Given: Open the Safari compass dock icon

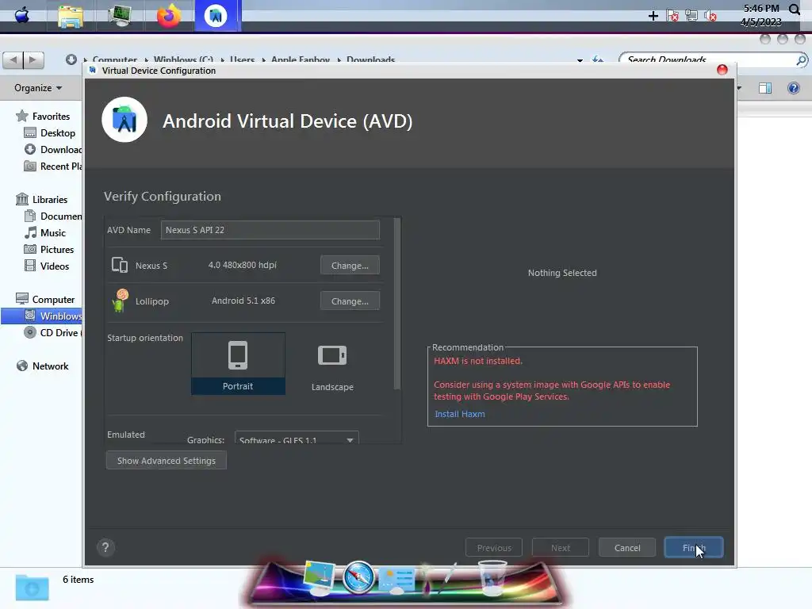Looking at the screenshot, I should (x=358, y=577).
